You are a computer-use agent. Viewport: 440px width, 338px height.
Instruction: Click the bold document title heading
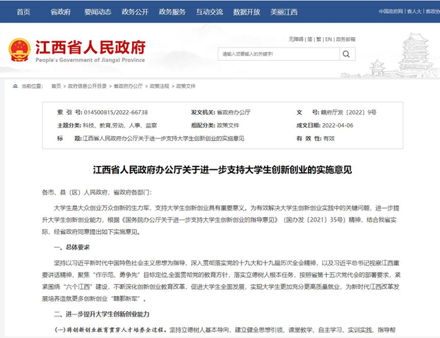(222, 170)
